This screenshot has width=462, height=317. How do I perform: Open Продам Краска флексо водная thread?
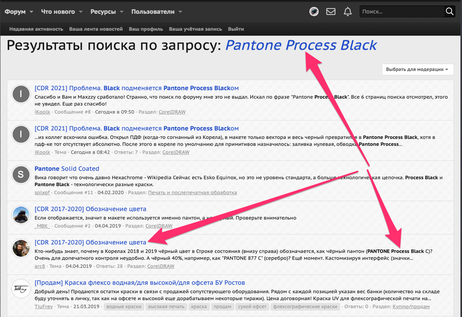[x=140, y=283]
